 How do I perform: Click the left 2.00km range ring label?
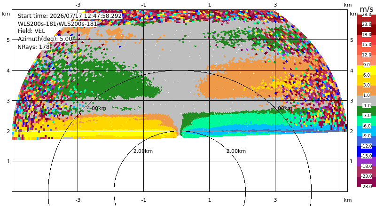pos(143,151)
